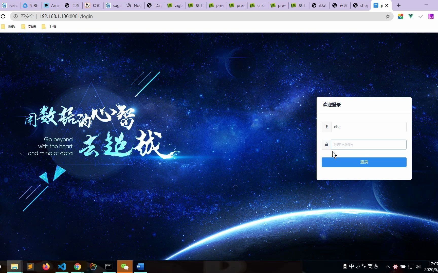The width and height of the screenshot is (438, 273).
Task: Open a new browser tab
Action: (399, 5)
